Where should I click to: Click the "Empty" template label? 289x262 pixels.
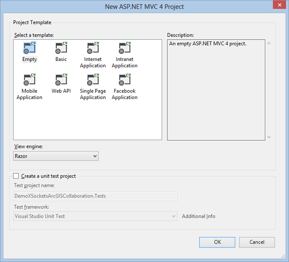click(x=30, y=59)
